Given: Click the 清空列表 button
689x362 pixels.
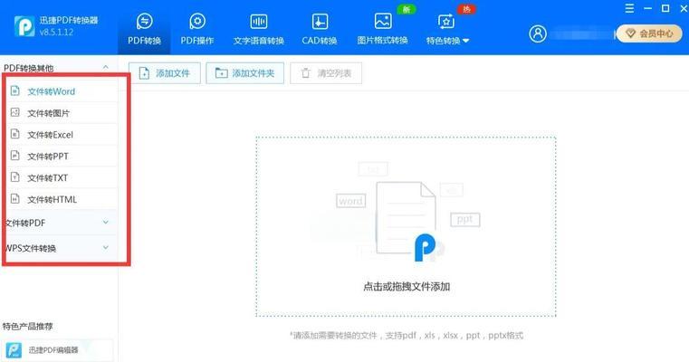Looking at the screenshot, I should [x=326, y=73].
